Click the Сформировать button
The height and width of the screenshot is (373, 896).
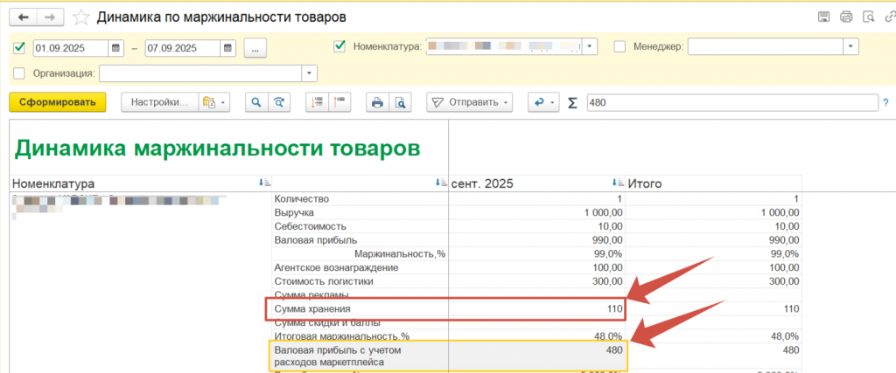click(57, 102)
